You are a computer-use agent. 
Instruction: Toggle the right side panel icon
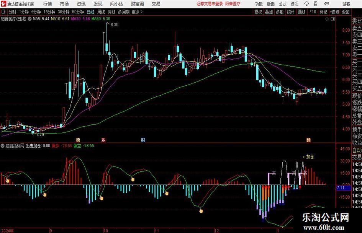tap(333, 19)
